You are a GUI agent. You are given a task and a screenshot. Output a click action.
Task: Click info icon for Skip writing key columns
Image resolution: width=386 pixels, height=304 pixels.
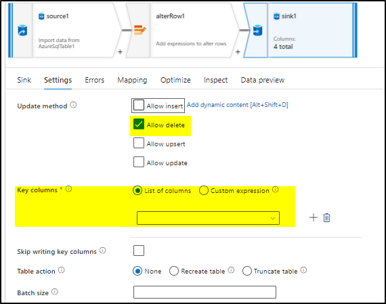click(103, 251)
